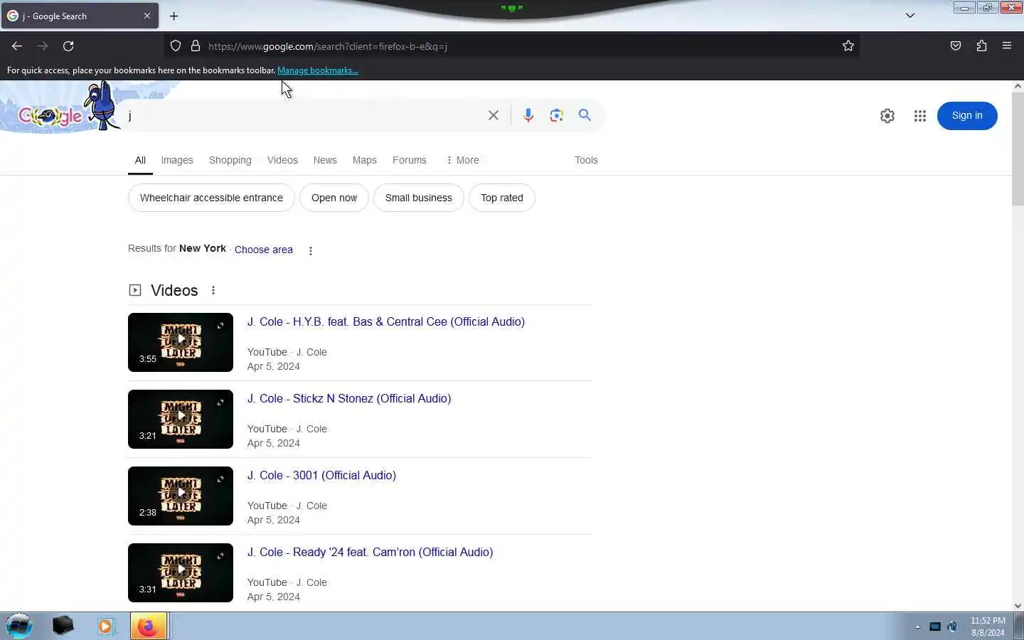Play the 3:21 Stickz N Stonez thumbnail

[x=181, y=419]
